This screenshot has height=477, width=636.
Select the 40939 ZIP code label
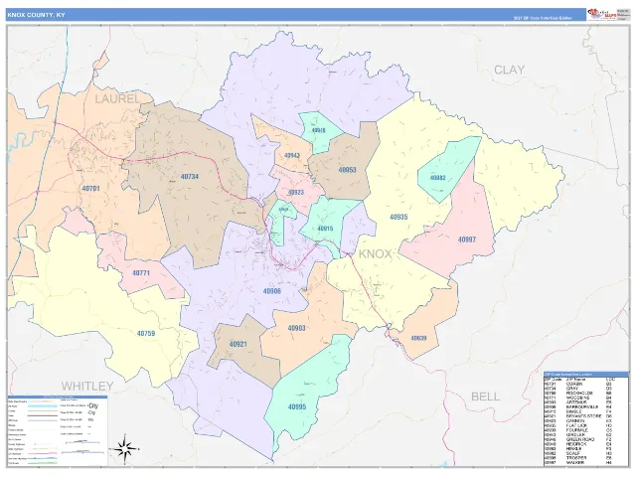418,338
